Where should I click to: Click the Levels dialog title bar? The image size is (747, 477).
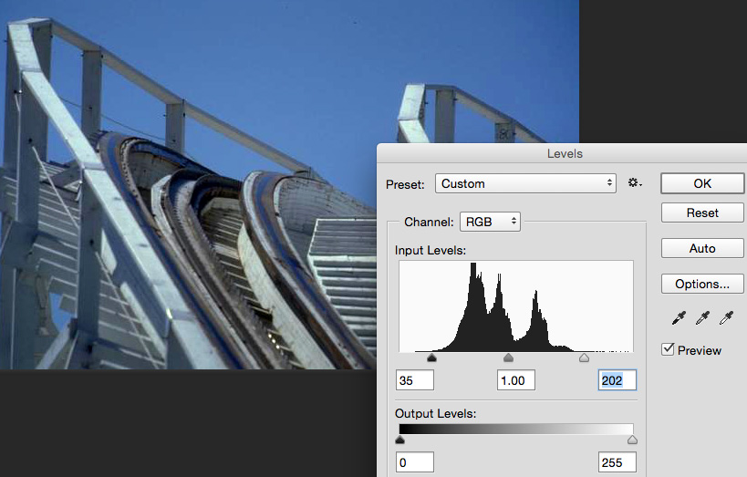coord(562,154)
